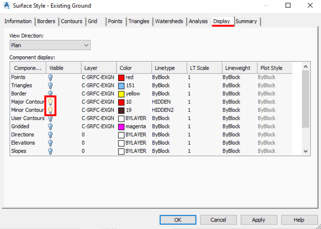The image size is (321, 229).
Task: Toggle visibility lightbulb for User Contours
Action: pyautogui.click(x=50, y=119)
